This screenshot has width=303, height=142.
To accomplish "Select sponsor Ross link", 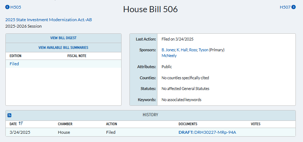I will point(193,50).
